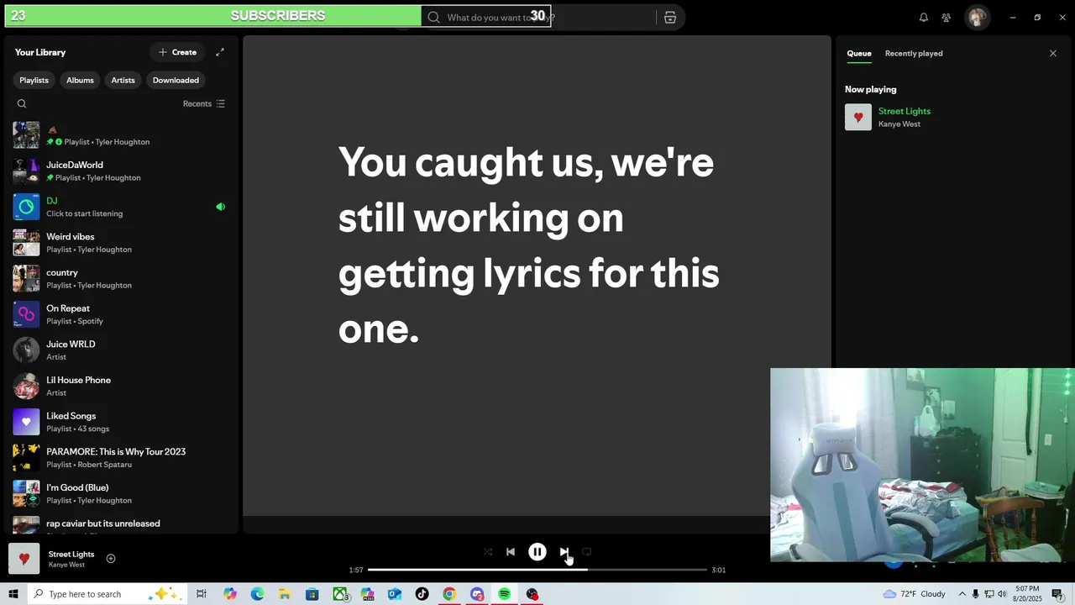
Task: Open rap caviar but its unreleased playlist
Action: [x=121, y=524]
